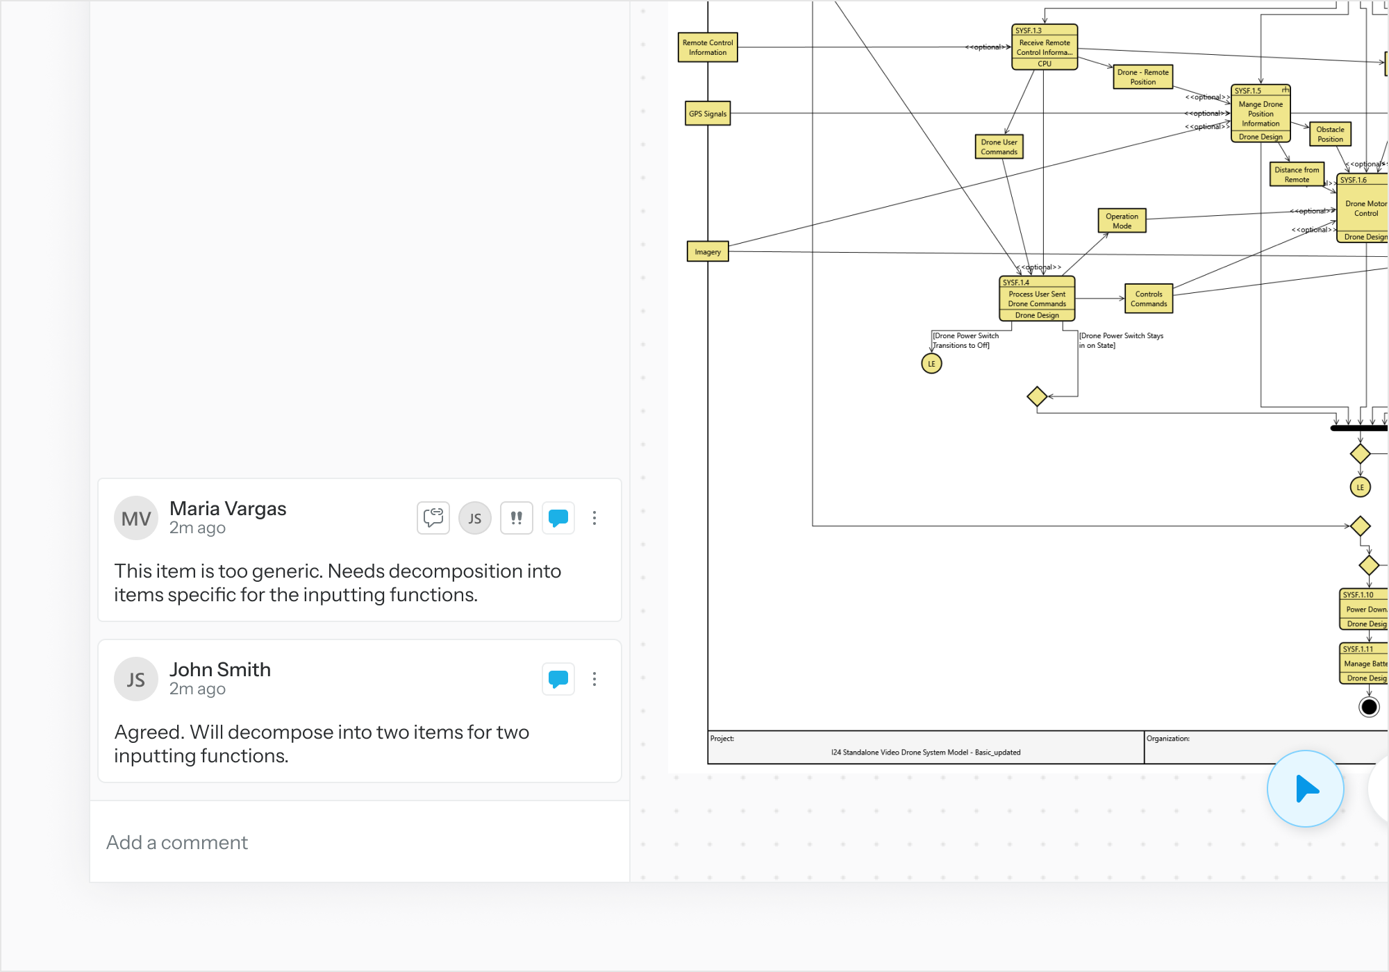Toggle the high priority exclamation icon

click(x=517, y=518)
